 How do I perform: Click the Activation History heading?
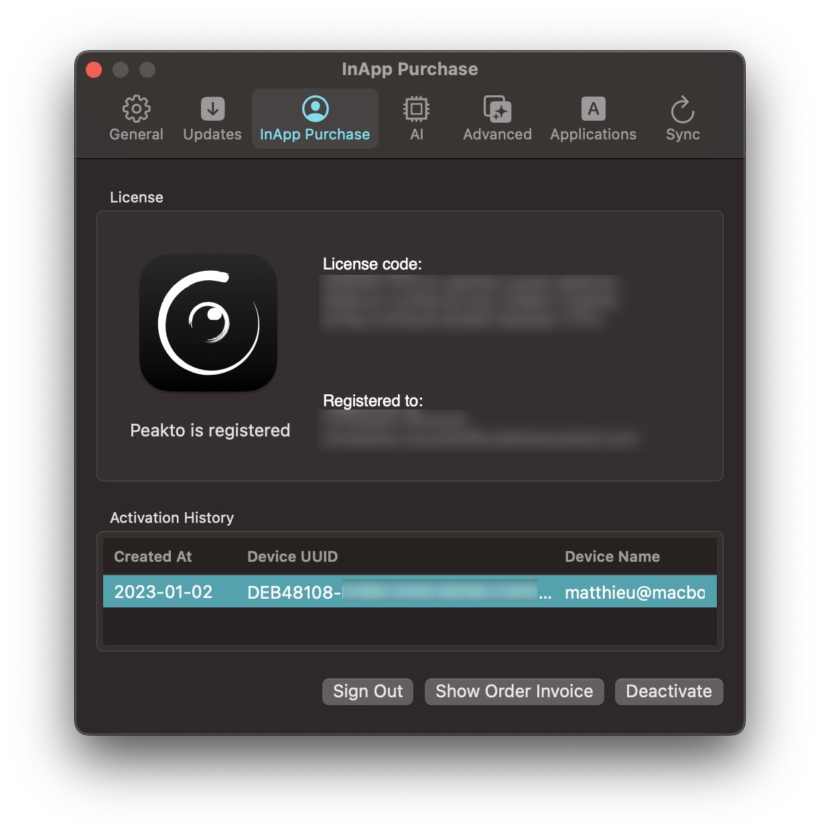coord(172,518)
